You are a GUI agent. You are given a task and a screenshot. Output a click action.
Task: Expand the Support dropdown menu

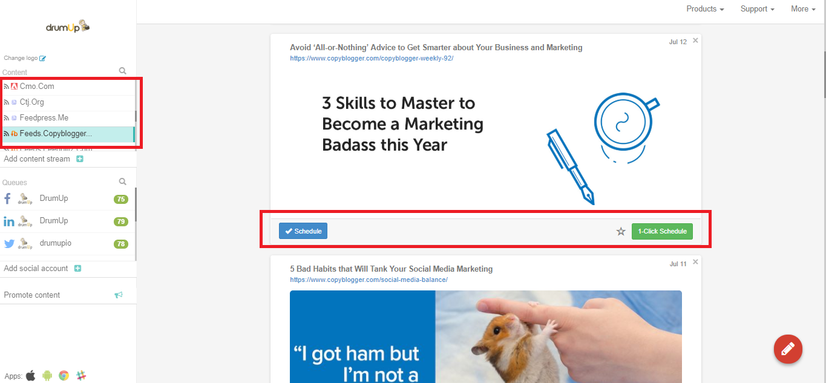(x=758, y=9)
